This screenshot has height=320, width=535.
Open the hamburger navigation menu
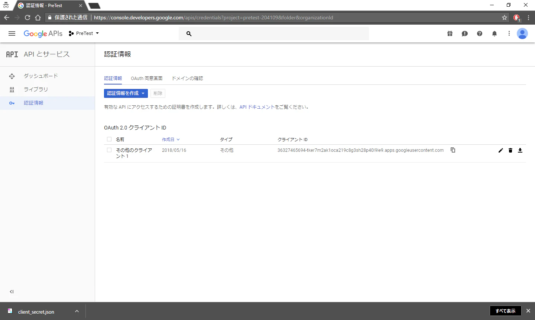(12, 33)
